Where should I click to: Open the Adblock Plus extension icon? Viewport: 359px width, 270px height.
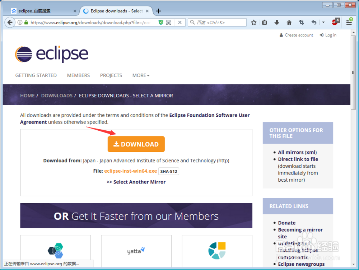[335, 22]
